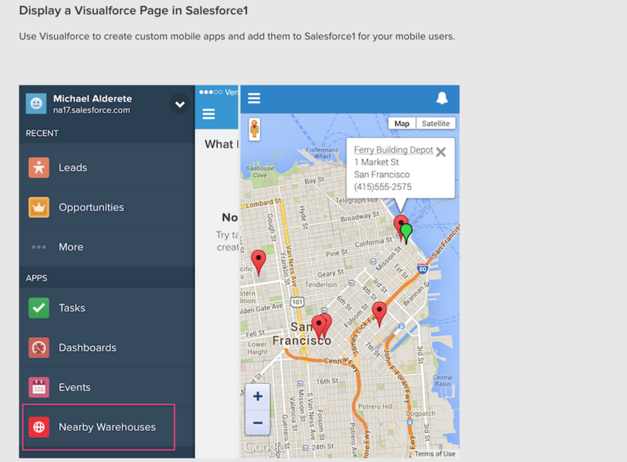Zoom in with the plus button

(258, 396)
